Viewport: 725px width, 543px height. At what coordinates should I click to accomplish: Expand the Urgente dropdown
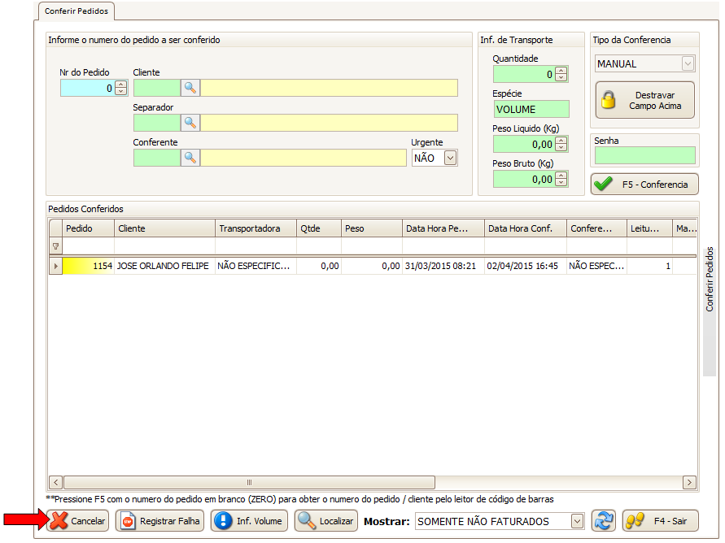(x=450, y=159)
